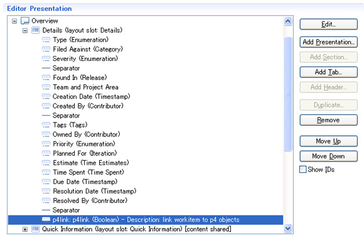The height and width of the screenshot is (240, 364).
Task: Select the p4link (Boolean) row
Action: pyautogui.click(x=146, y=219)
